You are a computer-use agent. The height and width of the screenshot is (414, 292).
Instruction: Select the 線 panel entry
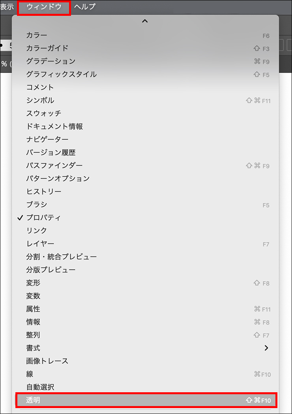pyautogui.click(x=30, y=374)
